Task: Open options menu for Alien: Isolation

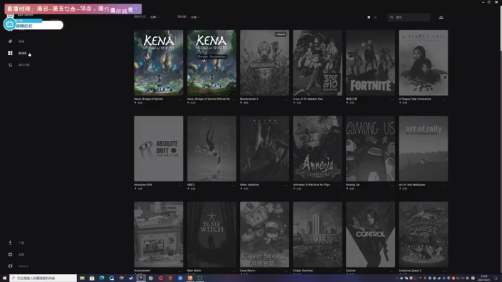Action: [286, 185]
